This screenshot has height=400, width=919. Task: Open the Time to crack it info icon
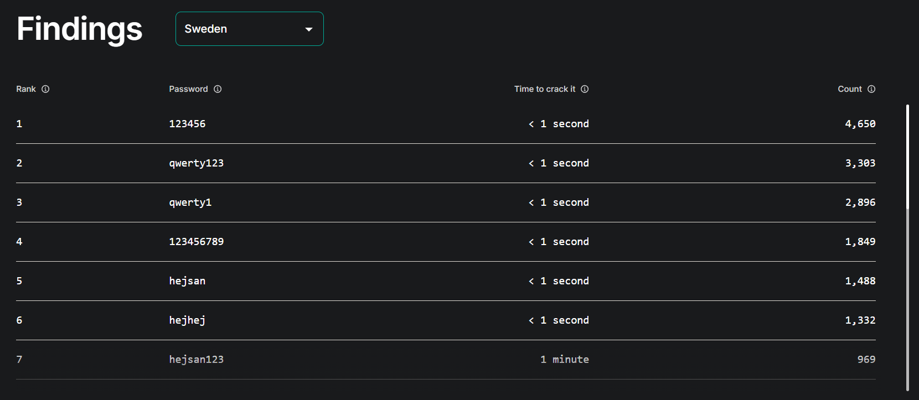click(585, 89)
